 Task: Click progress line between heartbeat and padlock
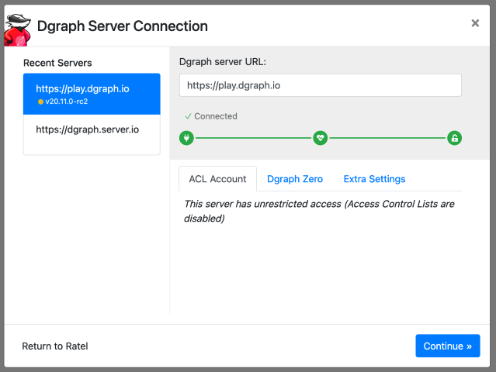tap(388, 138)
